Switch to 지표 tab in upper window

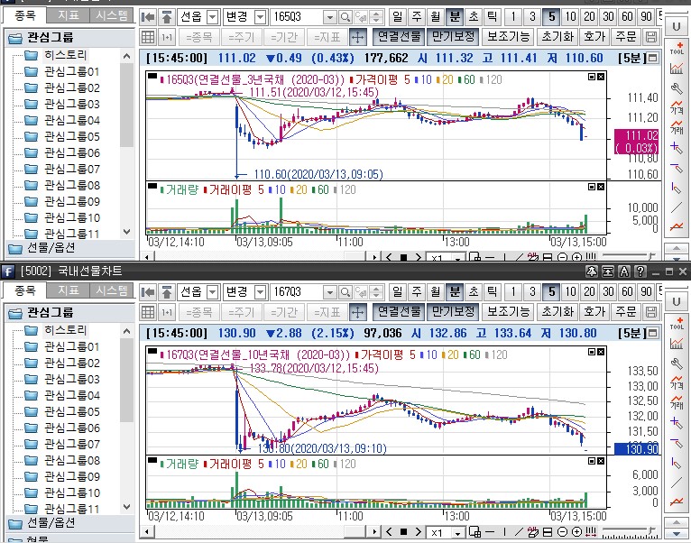coord(69,15)
